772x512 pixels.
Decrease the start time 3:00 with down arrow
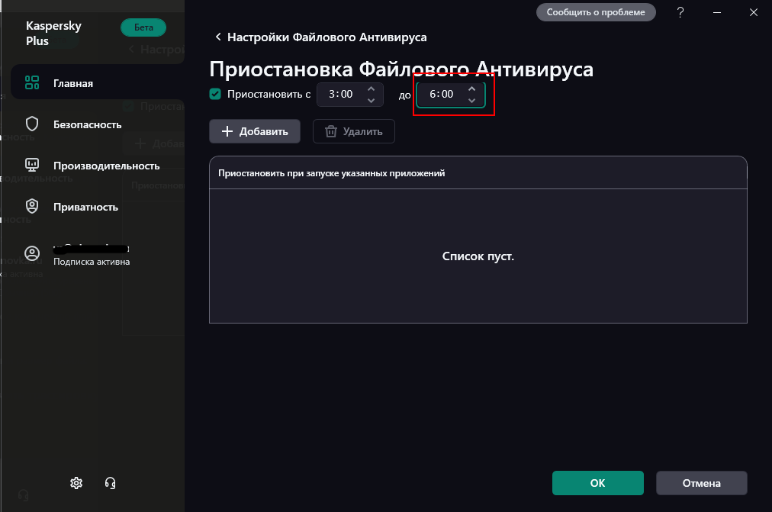point(372,101)
